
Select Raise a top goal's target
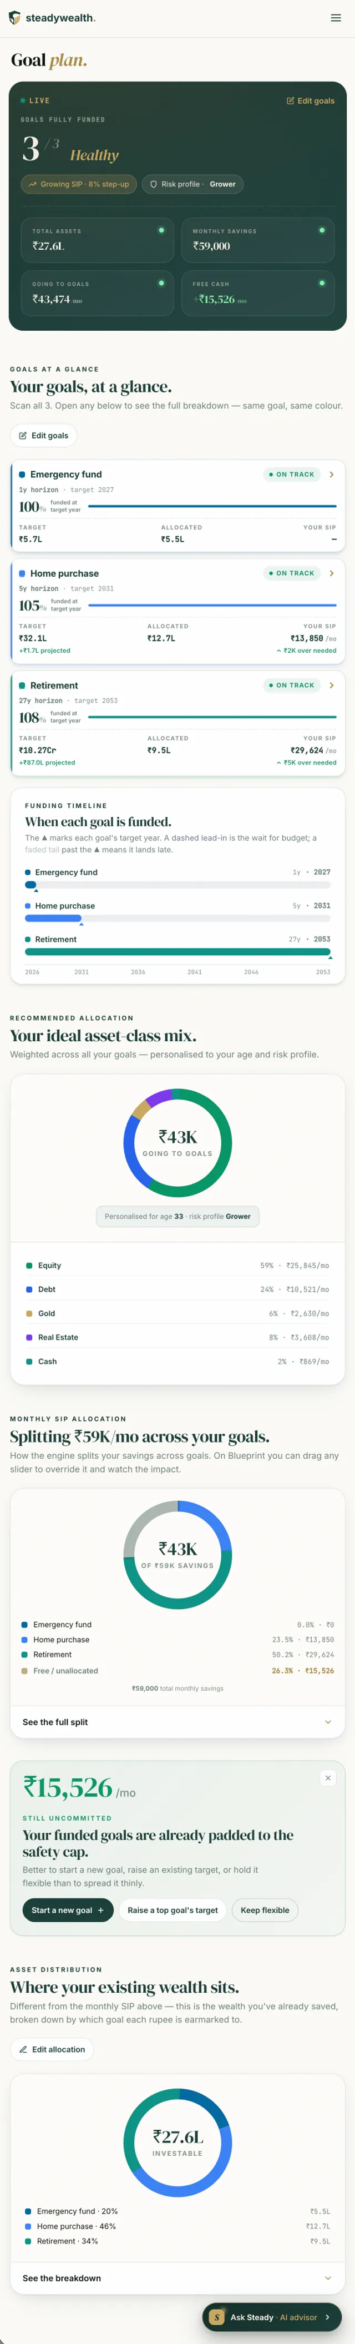[173, 1910]
